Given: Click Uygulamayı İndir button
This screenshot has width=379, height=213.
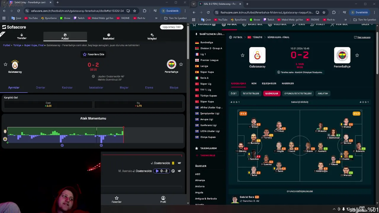Looking at the screenshot, I should 172,27.
